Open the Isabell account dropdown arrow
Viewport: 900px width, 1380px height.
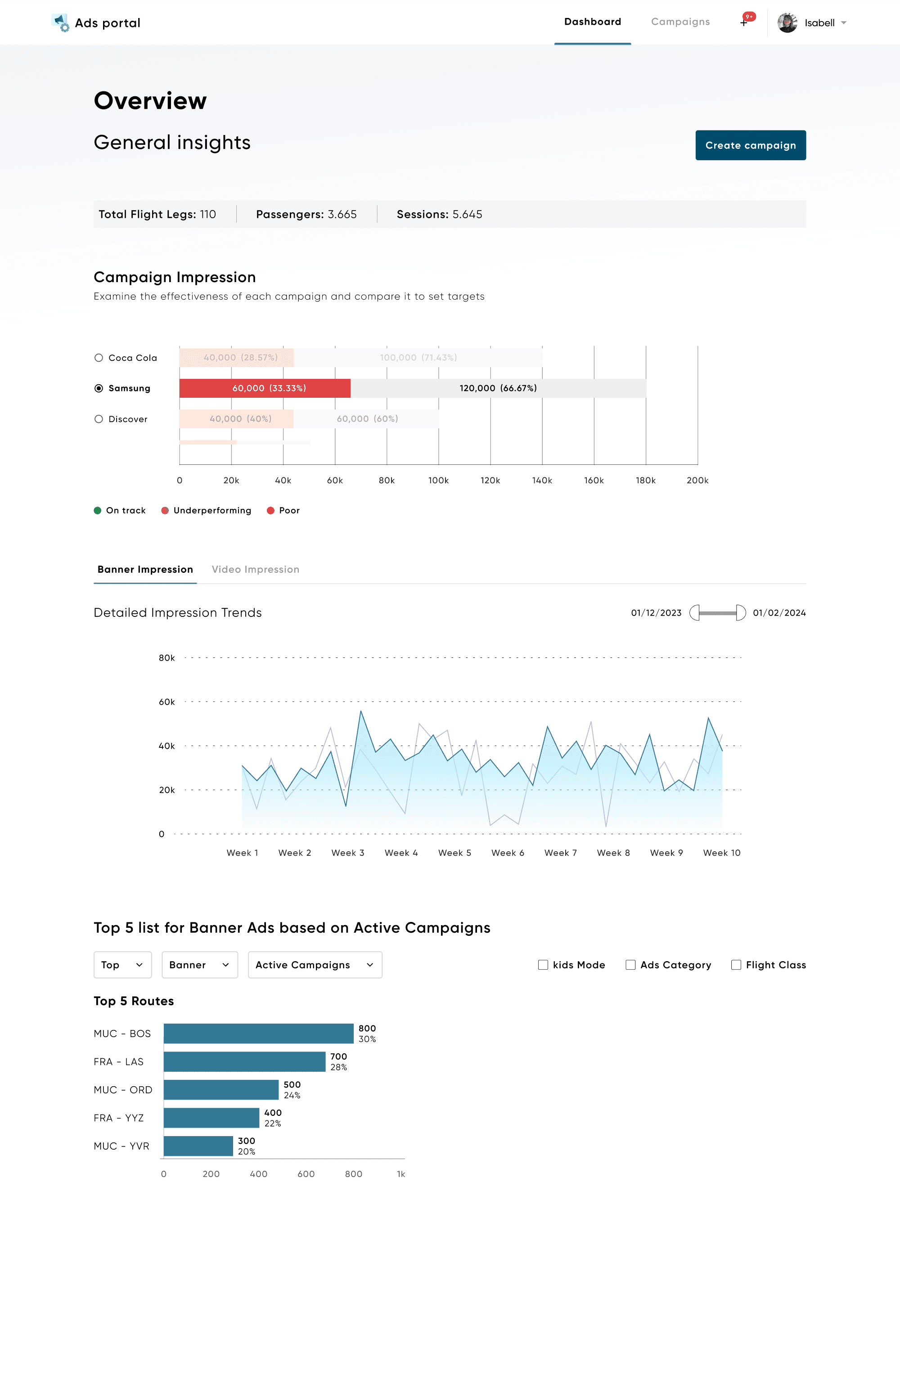coord(844,23)
